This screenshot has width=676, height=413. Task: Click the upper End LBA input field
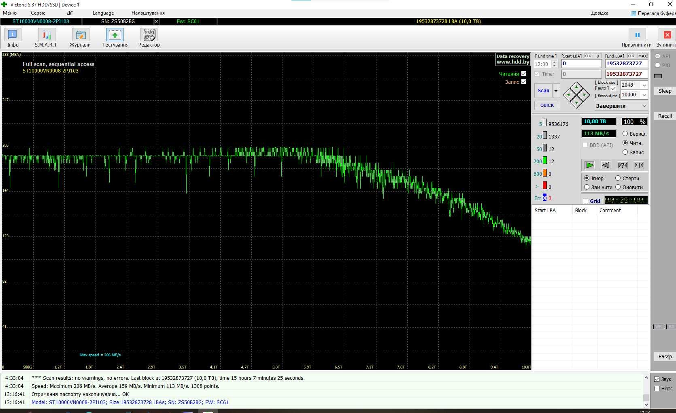[x=626, y=64]
